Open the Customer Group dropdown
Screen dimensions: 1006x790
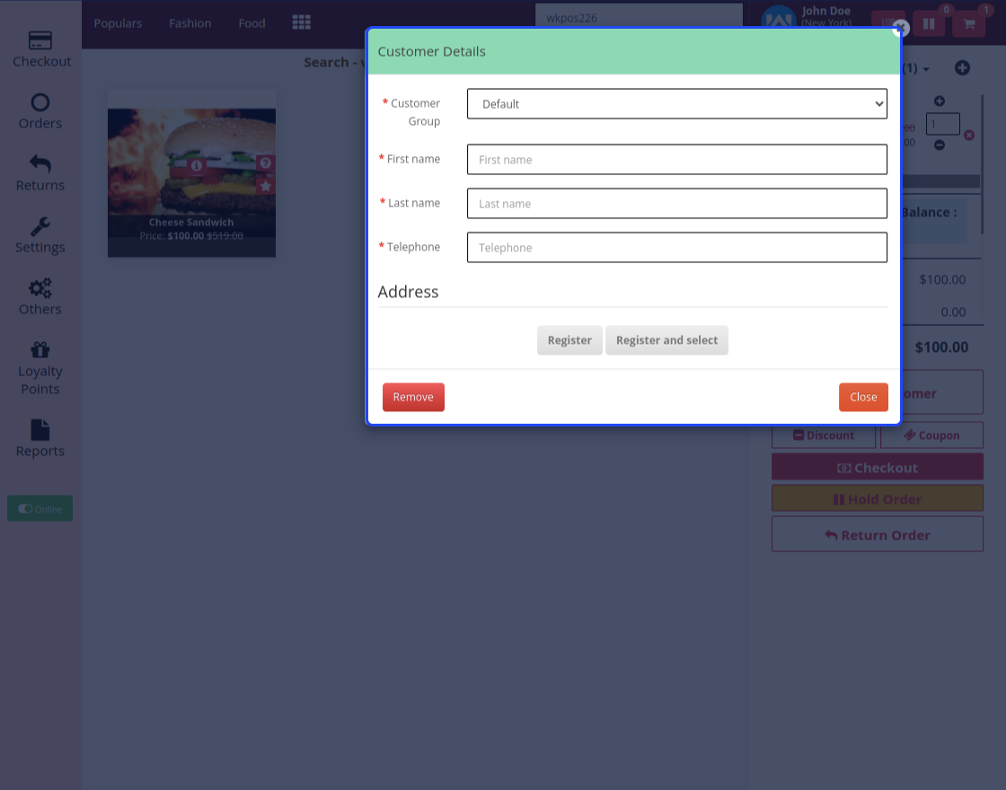click(x=676, y=103)
